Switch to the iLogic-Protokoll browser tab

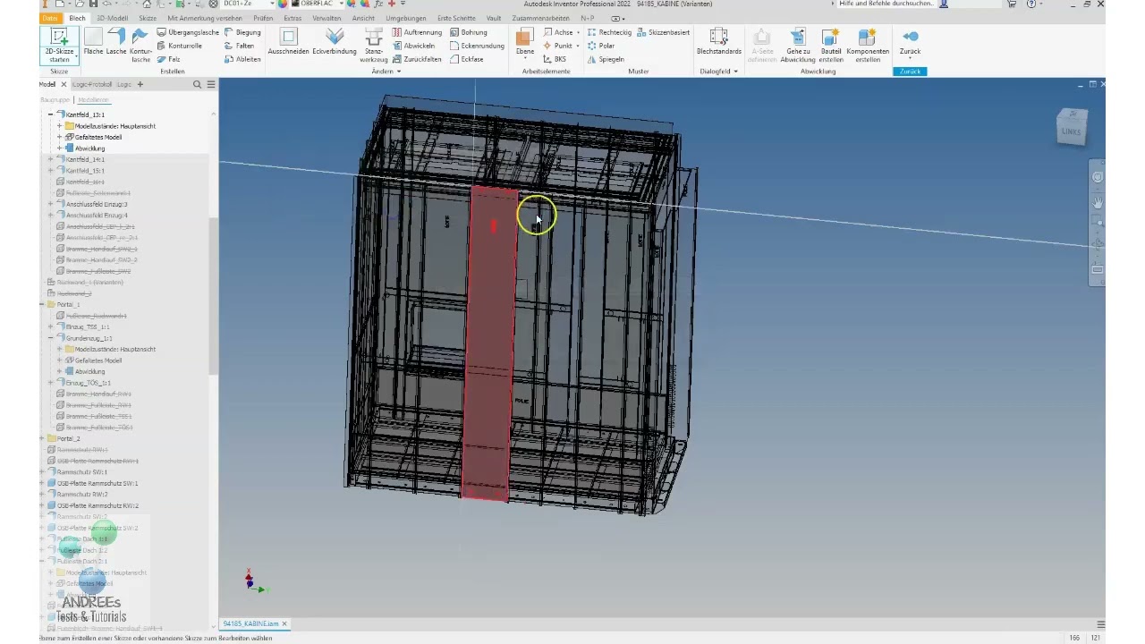click(x=92, y=84)
